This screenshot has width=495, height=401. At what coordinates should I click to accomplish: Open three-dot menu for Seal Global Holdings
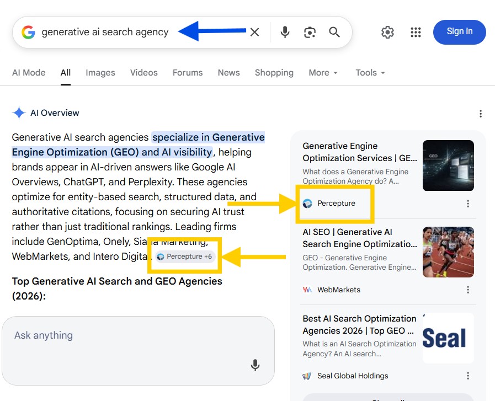coord(468,376)
